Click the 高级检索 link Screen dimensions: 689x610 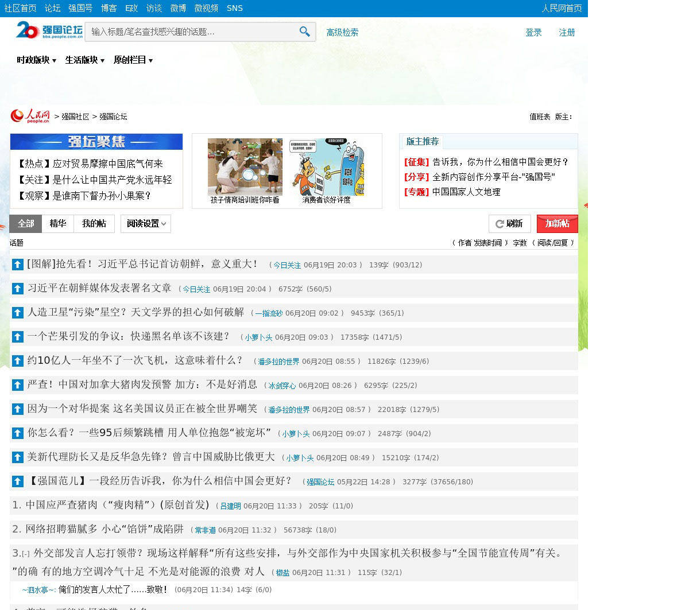(342, 33)
